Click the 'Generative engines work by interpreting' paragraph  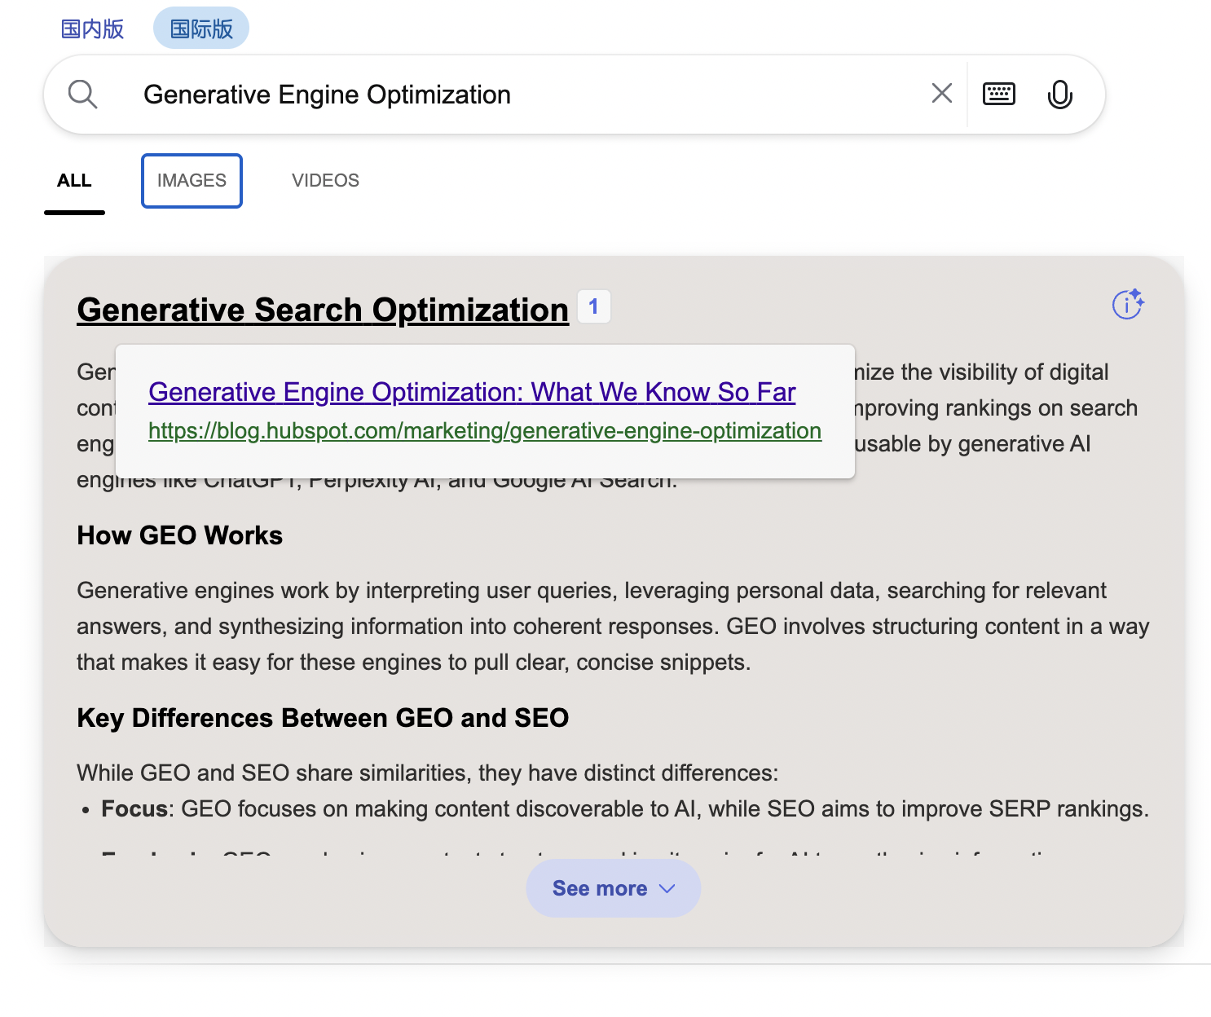coord(613,626)
